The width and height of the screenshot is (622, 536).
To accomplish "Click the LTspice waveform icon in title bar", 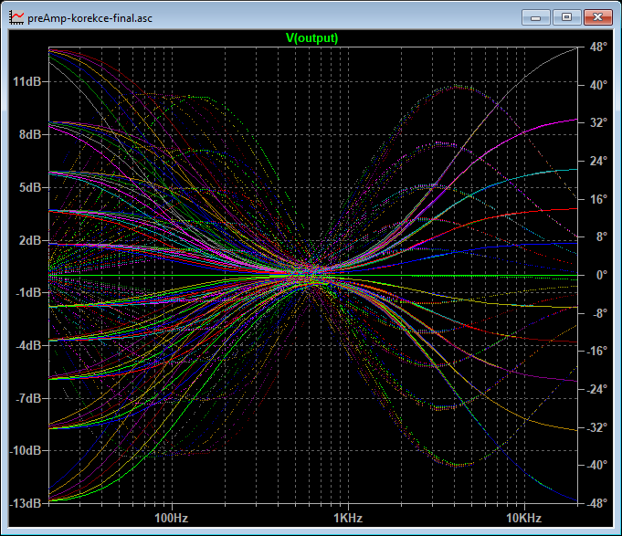I will (16, 18).
